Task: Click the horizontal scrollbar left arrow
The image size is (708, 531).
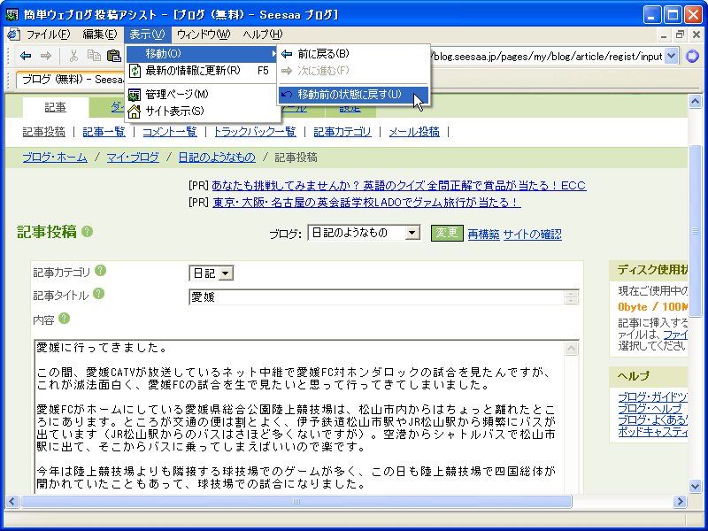Action: 12,501
